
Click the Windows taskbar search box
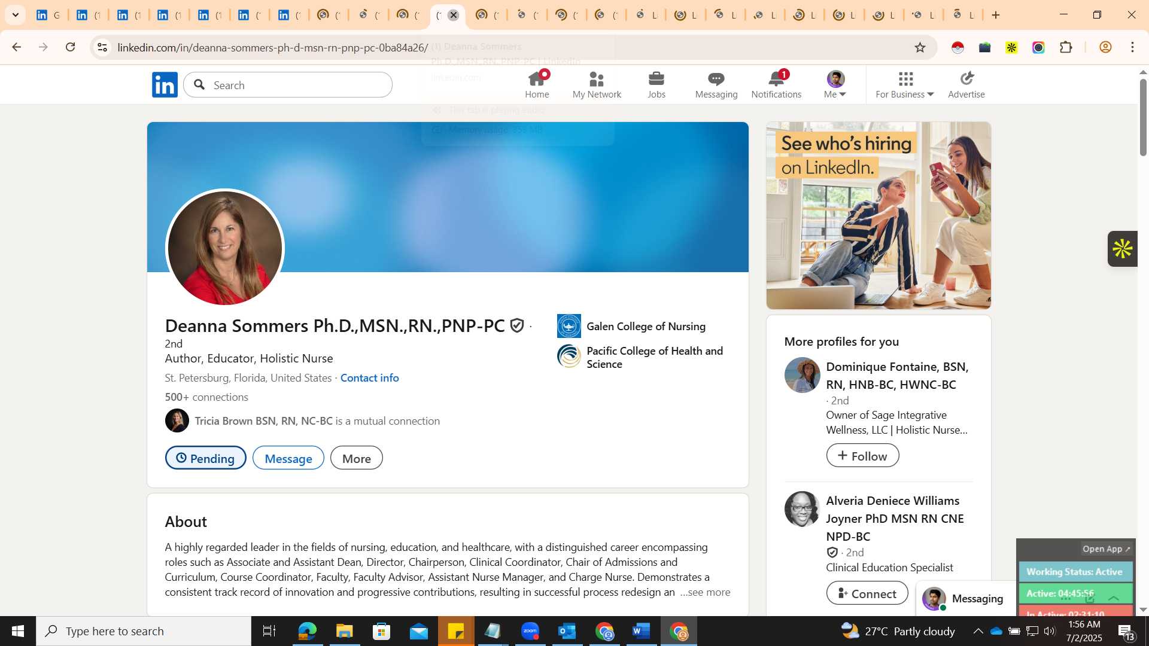coord(144,631)
